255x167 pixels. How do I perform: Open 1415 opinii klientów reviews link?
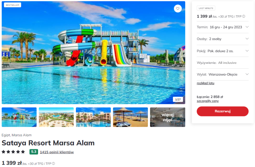coord(57,152)
